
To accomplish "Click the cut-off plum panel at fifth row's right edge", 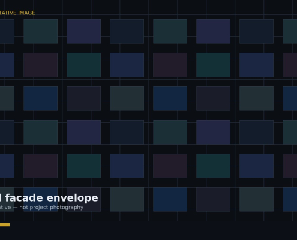I will coord(290,166).
